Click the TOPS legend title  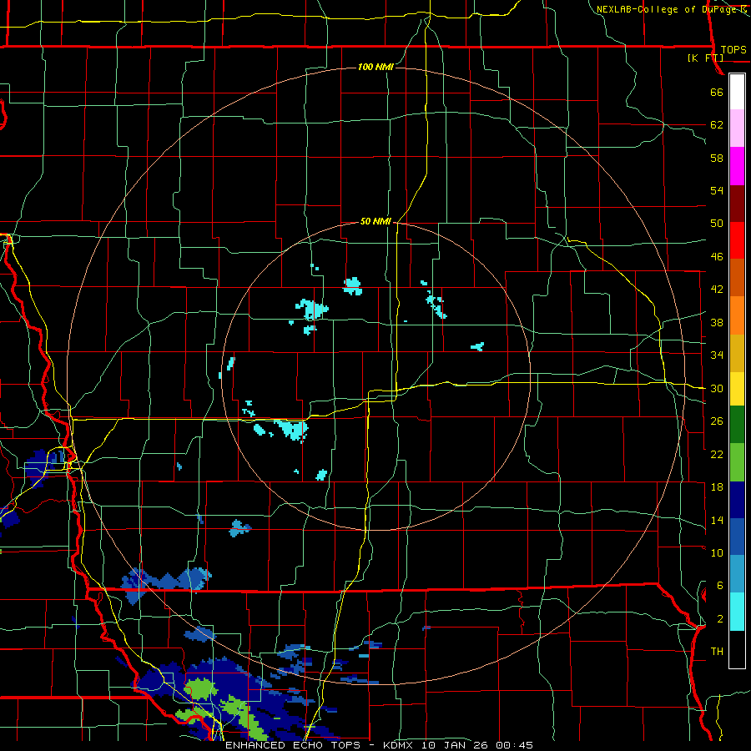pyautogui.click(x=733, y=50)
